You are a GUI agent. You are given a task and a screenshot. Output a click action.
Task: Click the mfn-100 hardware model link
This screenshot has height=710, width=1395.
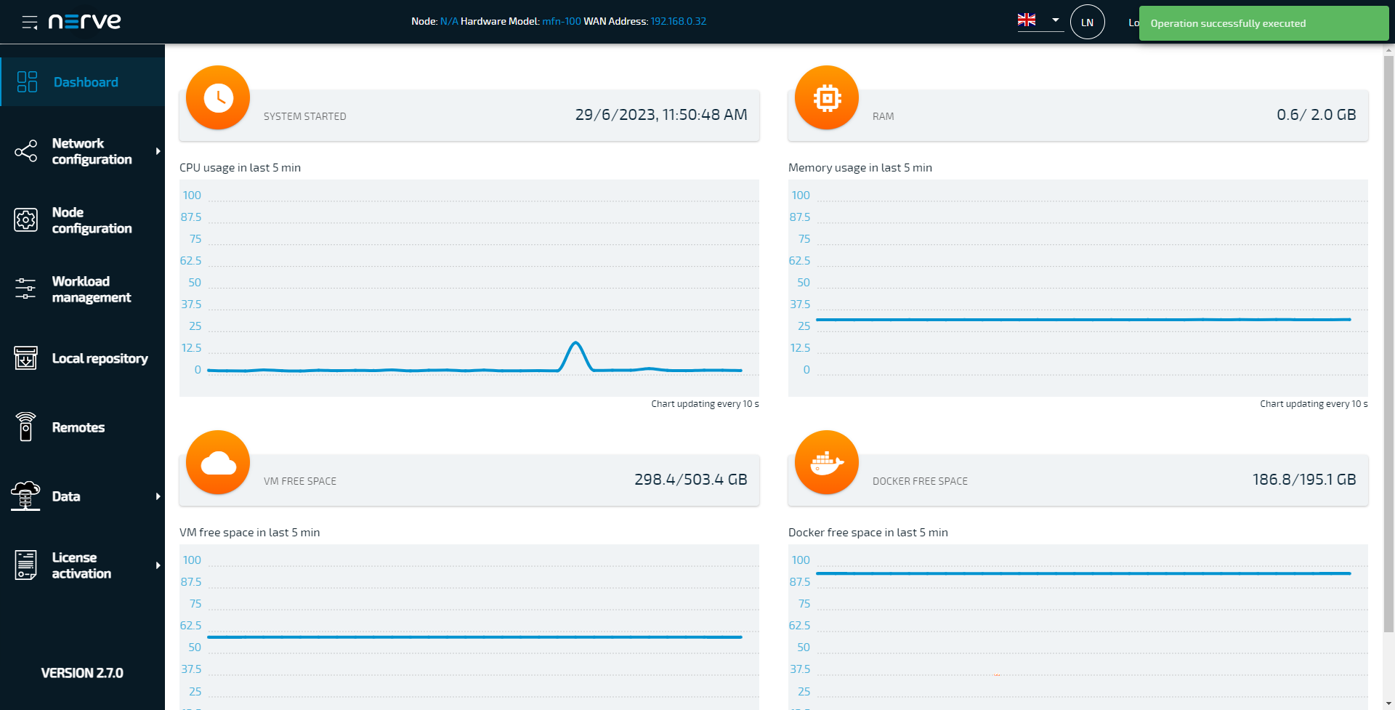pyautogui.click(x=561, y=21)
